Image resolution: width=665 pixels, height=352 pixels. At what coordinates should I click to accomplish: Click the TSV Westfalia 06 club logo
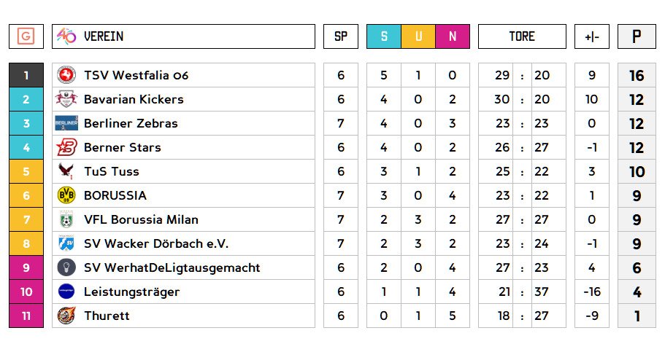coord(66,75)
